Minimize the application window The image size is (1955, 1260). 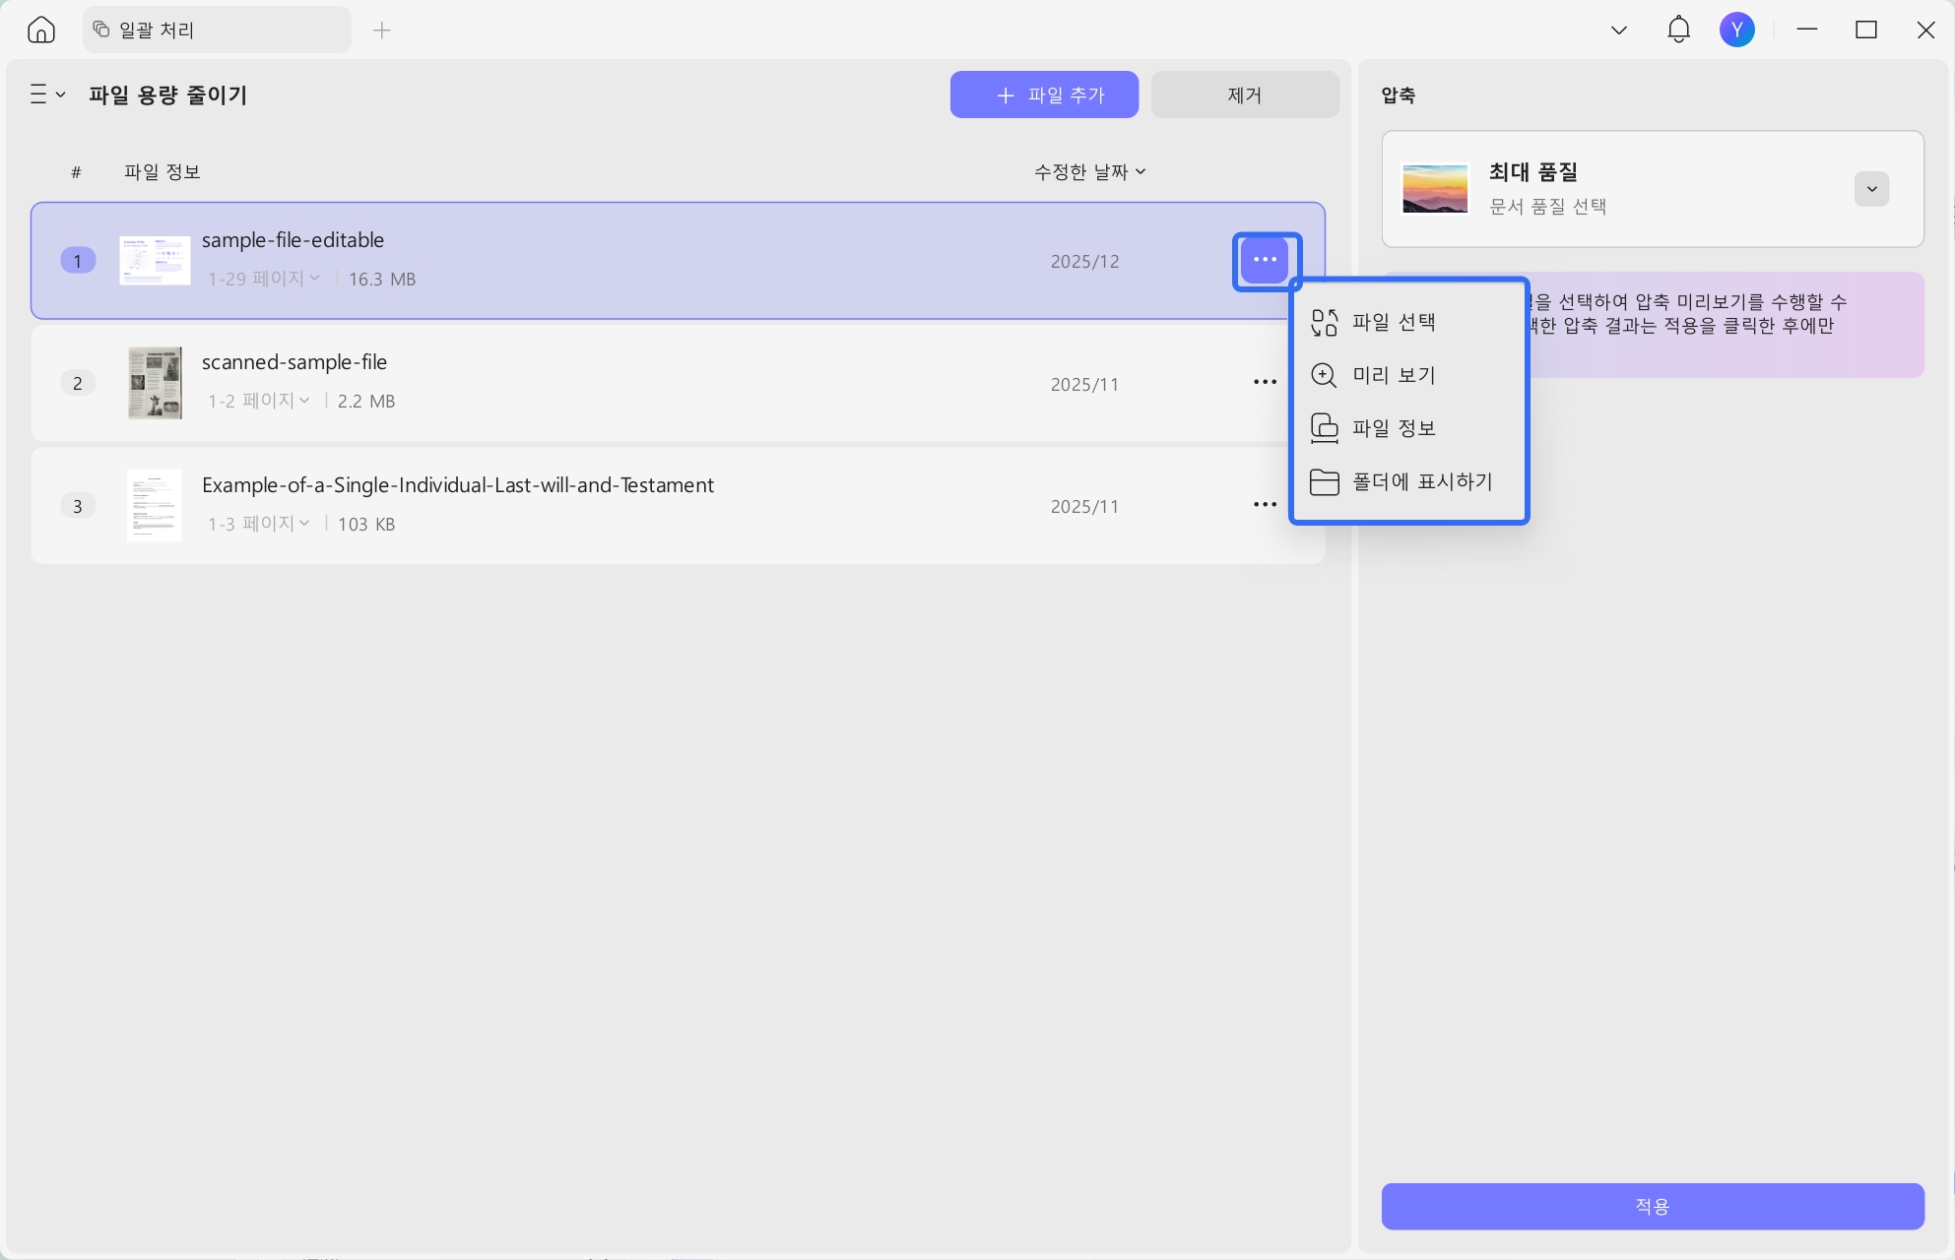click(1806, 30)
